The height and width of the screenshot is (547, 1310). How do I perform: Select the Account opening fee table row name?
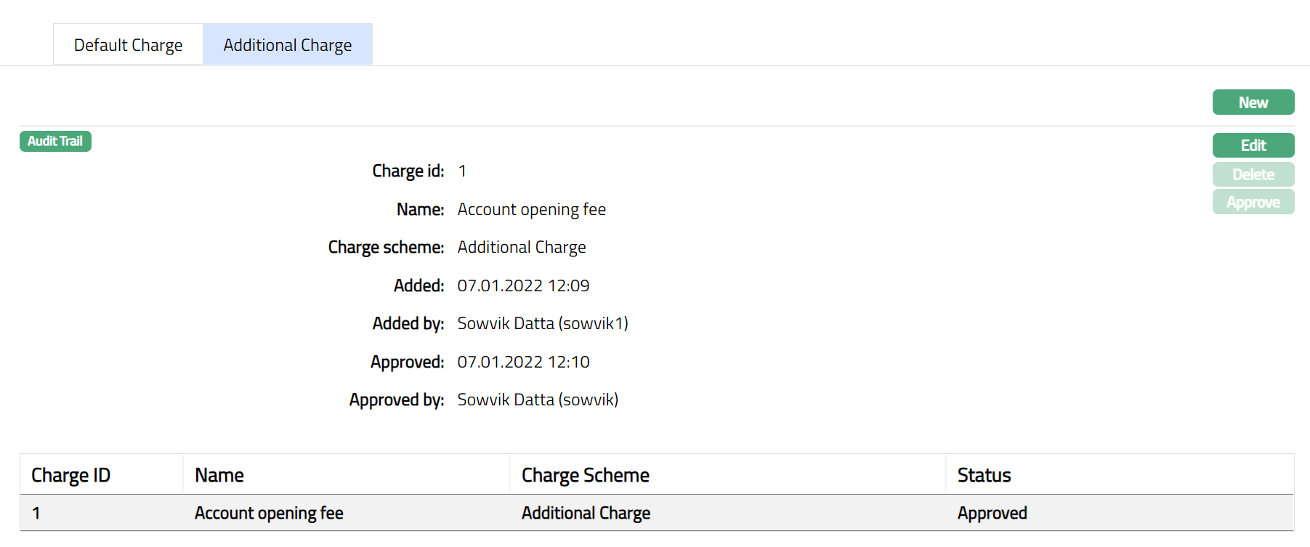click(x=269, y=513)
